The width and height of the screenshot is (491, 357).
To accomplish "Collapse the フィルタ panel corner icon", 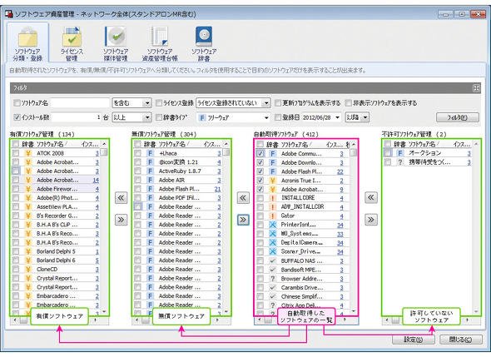I will click(x=476, y=88).
